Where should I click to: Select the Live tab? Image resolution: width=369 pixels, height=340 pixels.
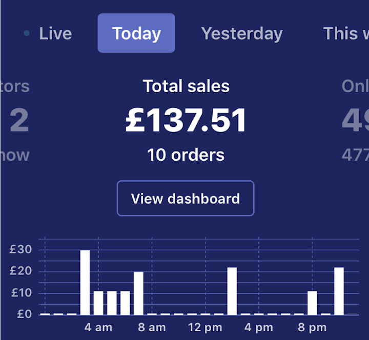point(55,34)
